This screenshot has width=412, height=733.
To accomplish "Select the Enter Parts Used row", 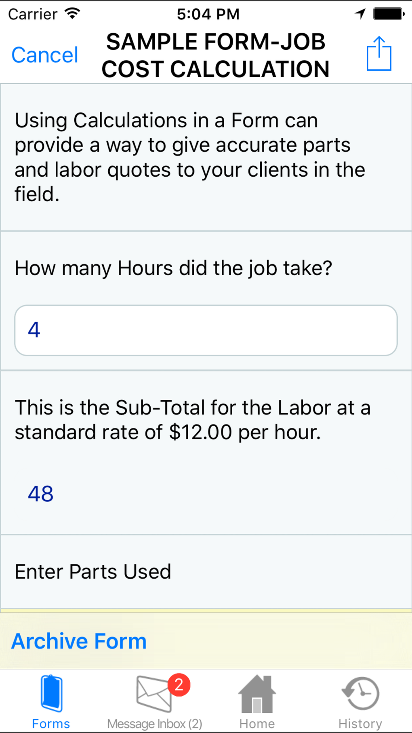I will [x=206, y=572].
